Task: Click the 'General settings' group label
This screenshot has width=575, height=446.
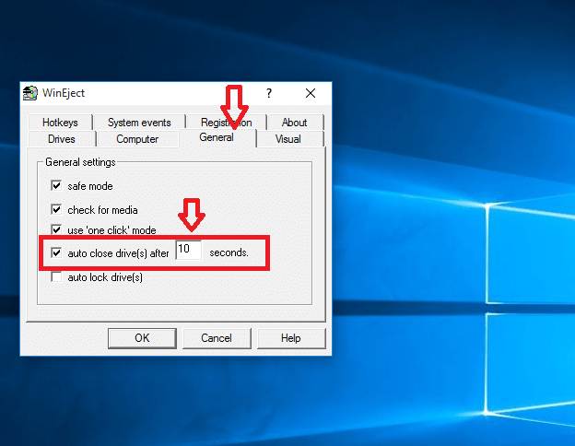Action: [80, 162]
